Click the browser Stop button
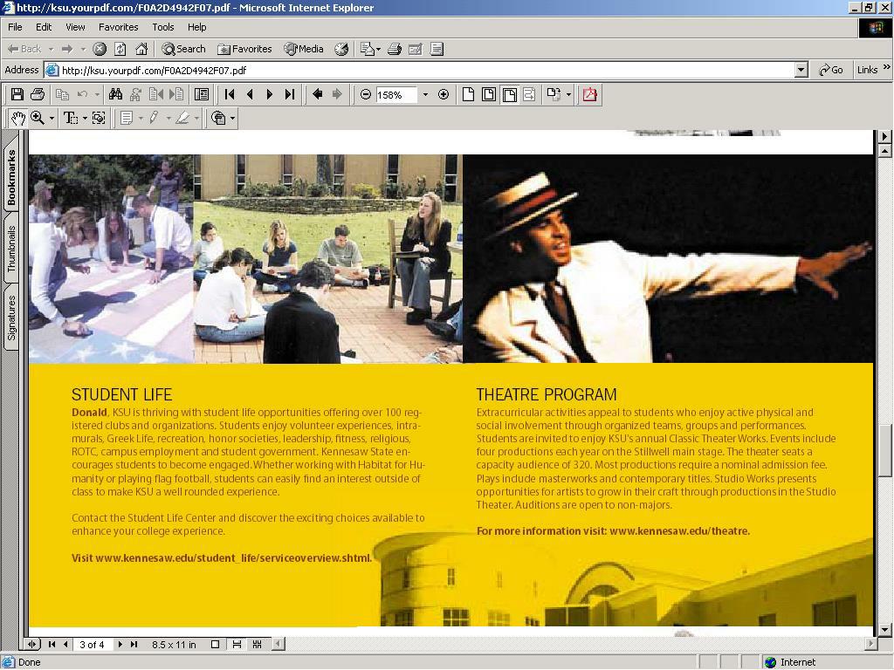The image size is (894, 670). tap(100, 49)
